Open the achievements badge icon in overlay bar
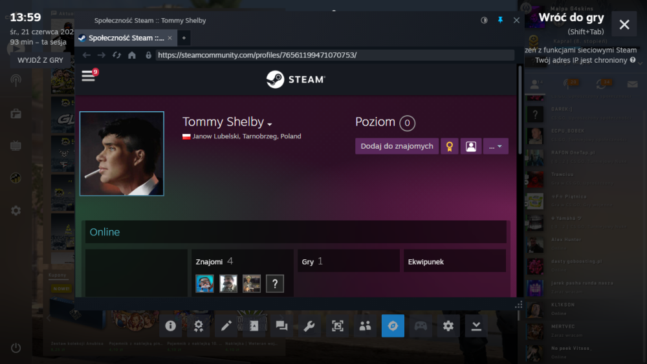Image resolution: width=647 pixels, height=364 pixels. (199, 326)
